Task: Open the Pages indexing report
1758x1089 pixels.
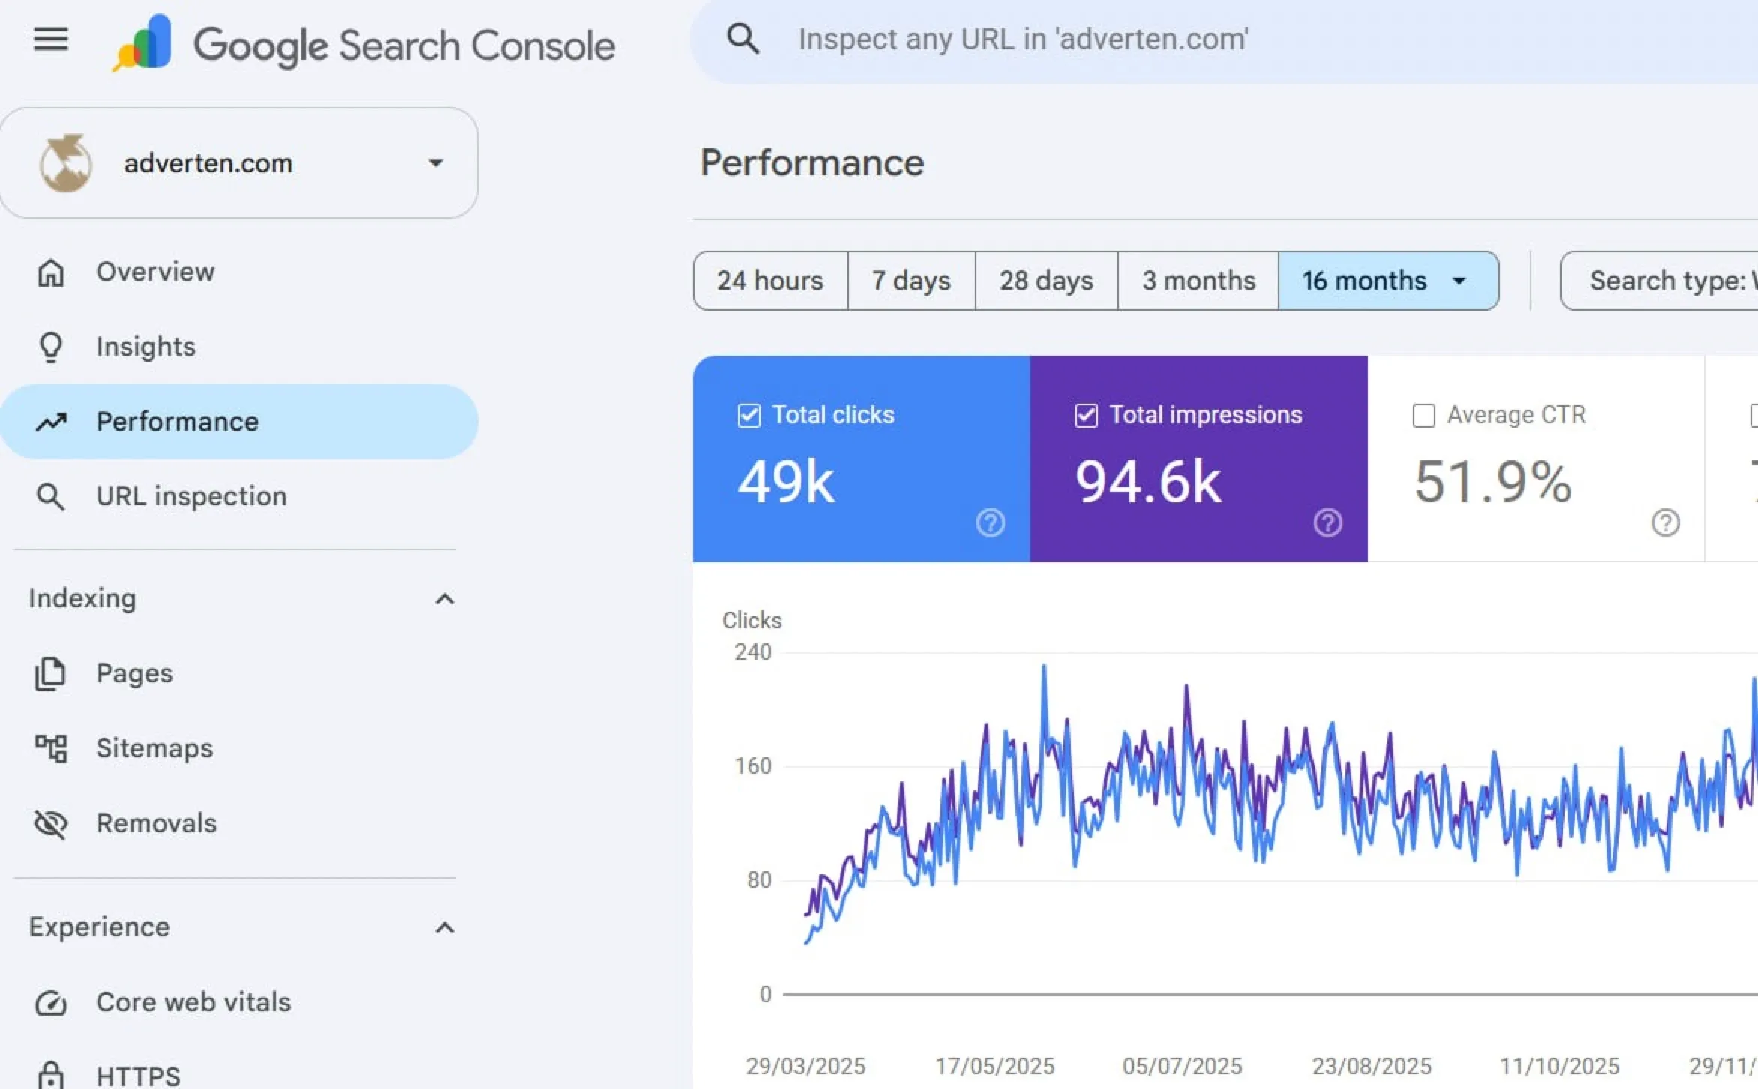Action: click(238, 673)
